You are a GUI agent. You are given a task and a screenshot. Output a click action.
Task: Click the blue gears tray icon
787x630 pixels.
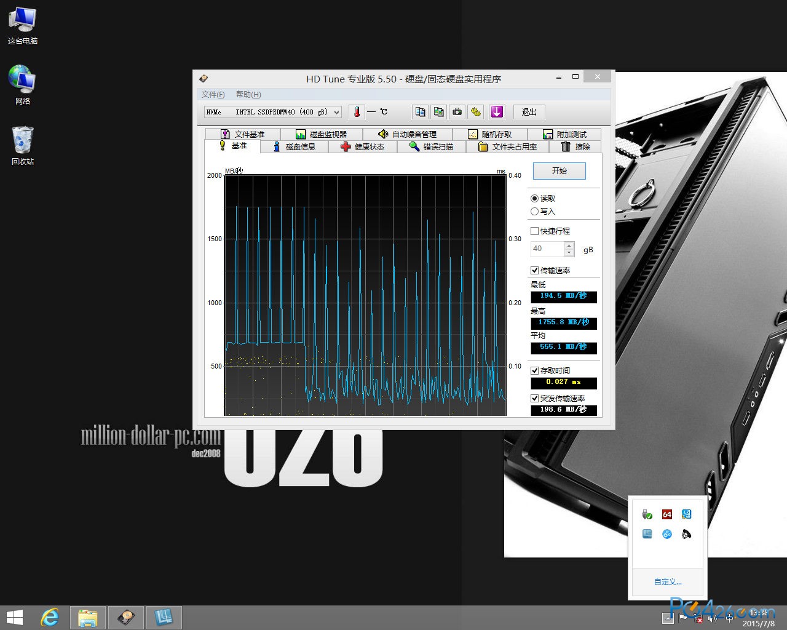pyautogui.click(x=667, y=534)
